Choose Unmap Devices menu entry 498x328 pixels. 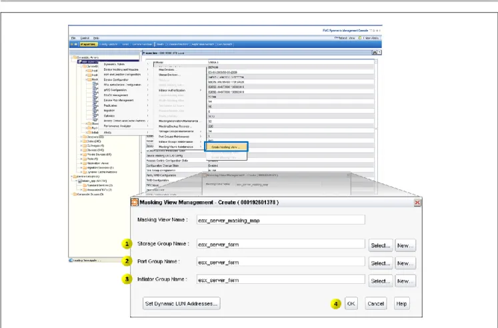click(180, 75)
